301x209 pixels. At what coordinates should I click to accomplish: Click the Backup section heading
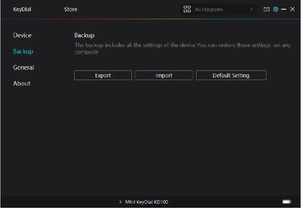84,35
